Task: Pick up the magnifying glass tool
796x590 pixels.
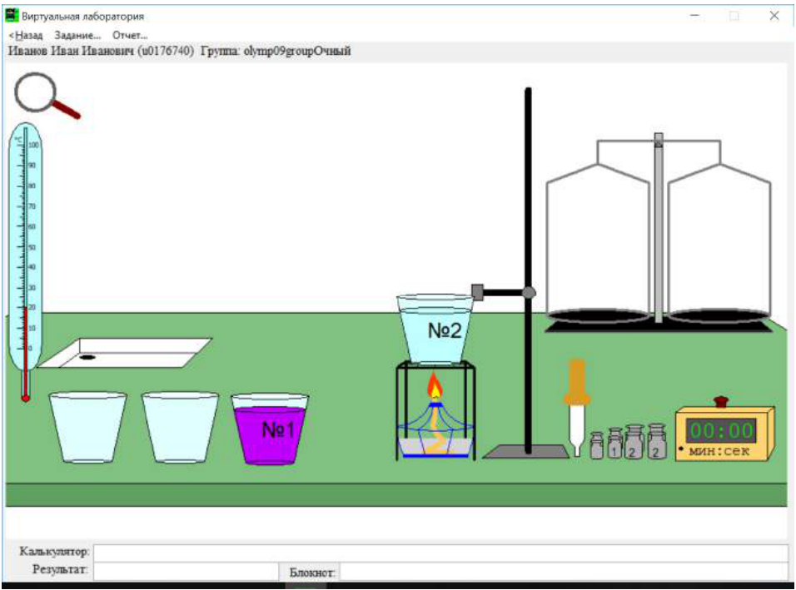Action: pos(46,96)
